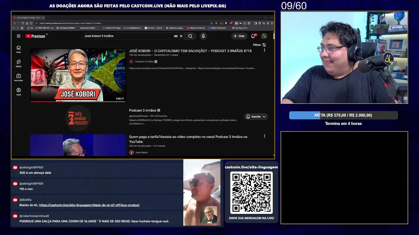Open more options for Kobori podcast video
The height and width of the screenshot is (235, 419).
(264, 50)
